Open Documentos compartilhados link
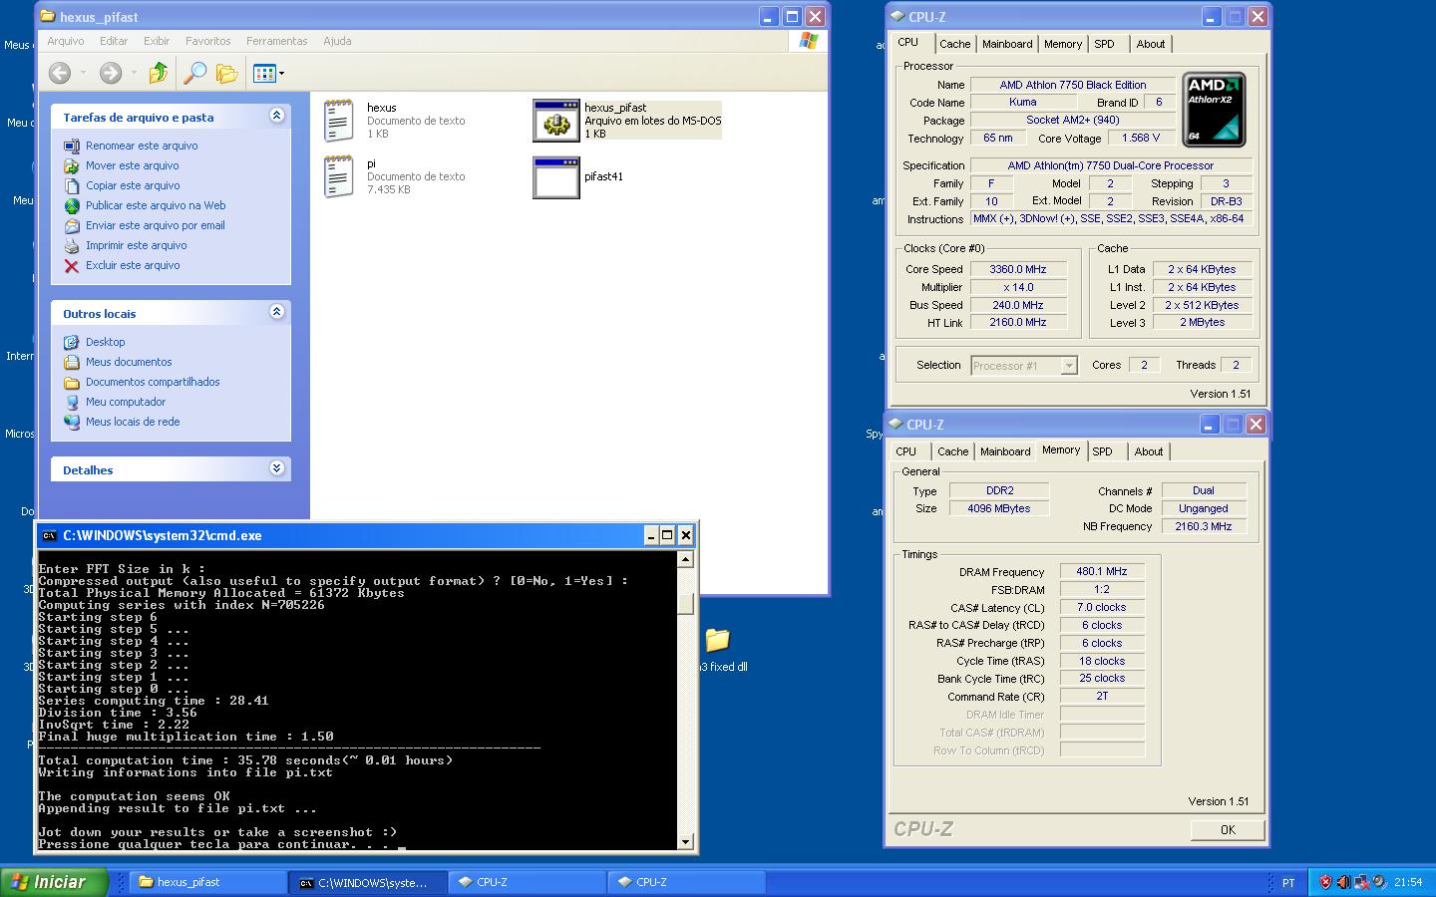 [x=153, y=382]
